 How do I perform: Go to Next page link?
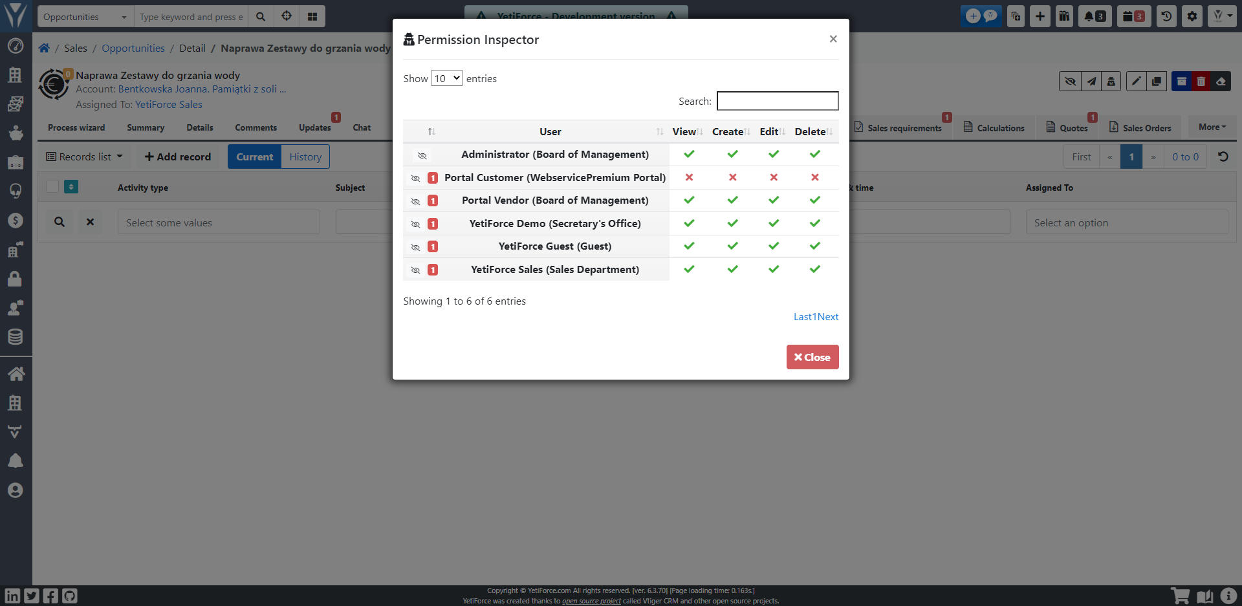[828, 316]
